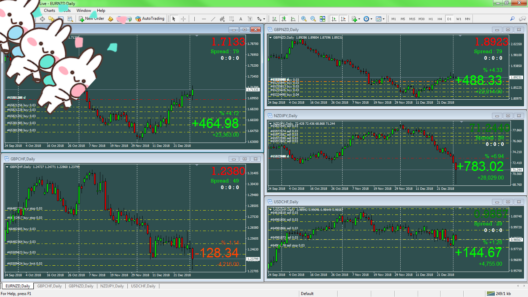The height and width of the screenshot is (297, 528).
Task: Select the horizontal line drawing tool
Action: (204, 19)
